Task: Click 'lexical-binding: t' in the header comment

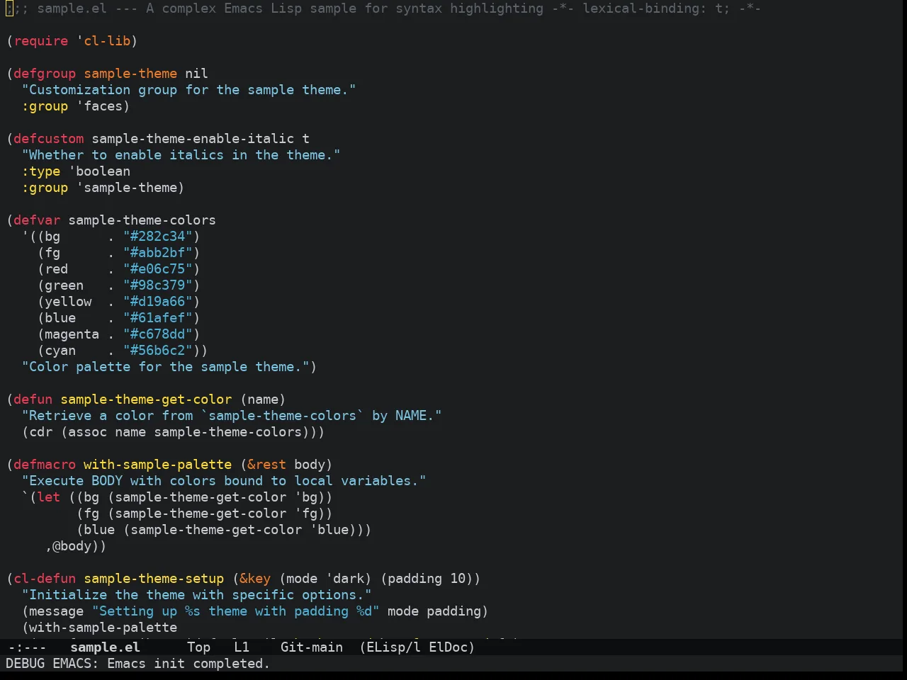Action: click(653, 8)
